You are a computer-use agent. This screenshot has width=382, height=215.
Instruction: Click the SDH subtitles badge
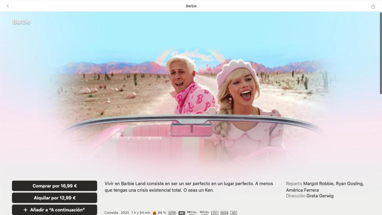224,213
